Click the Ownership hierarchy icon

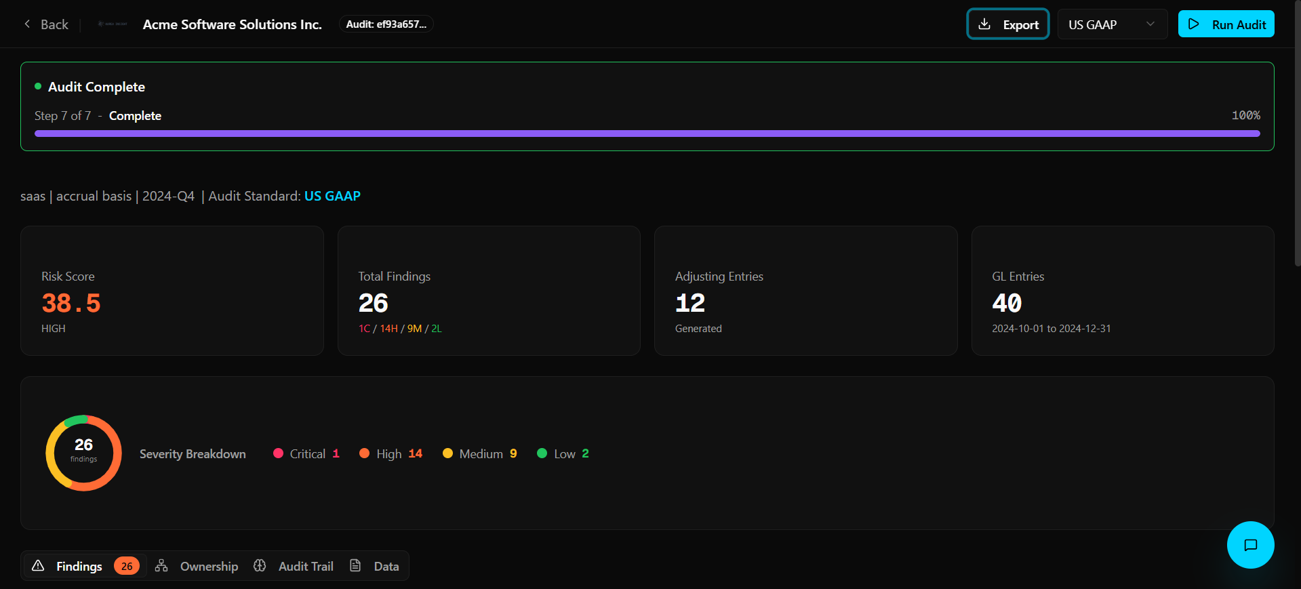coord(161,566)
